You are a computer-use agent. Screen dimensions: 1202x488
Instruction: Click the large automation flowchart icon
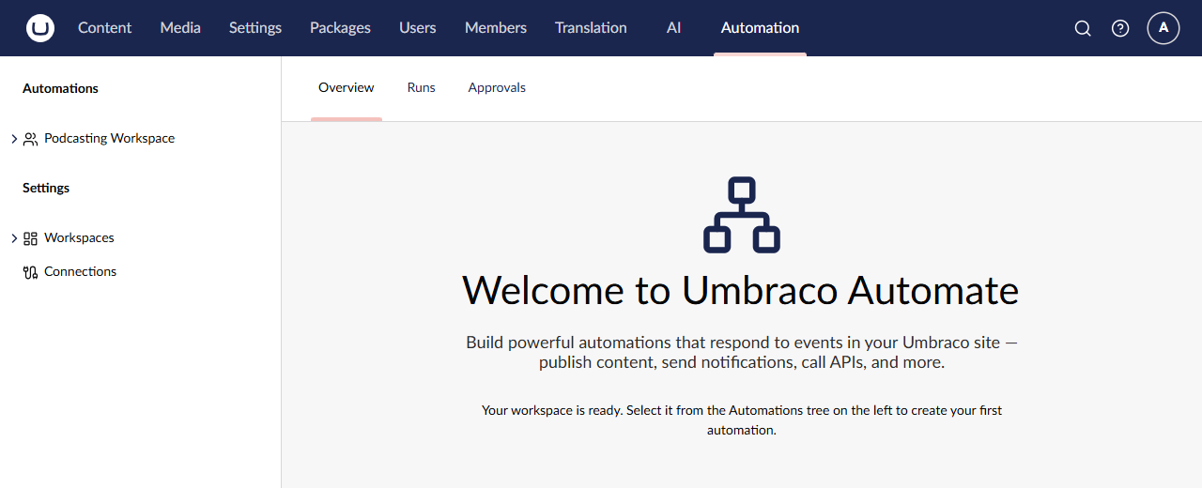pos(742,215)
